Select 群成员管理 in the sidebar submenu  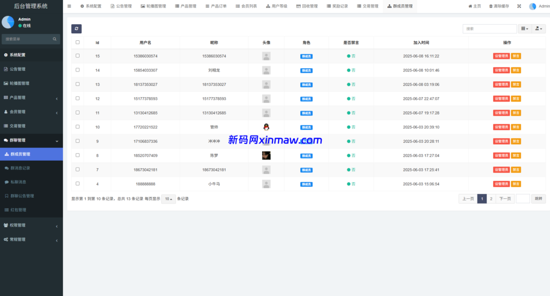coord(32,154)
